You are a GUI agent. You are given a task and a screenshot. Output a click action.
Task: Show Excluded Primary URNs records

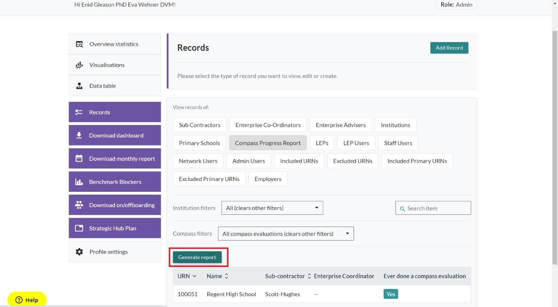(209, 179)
